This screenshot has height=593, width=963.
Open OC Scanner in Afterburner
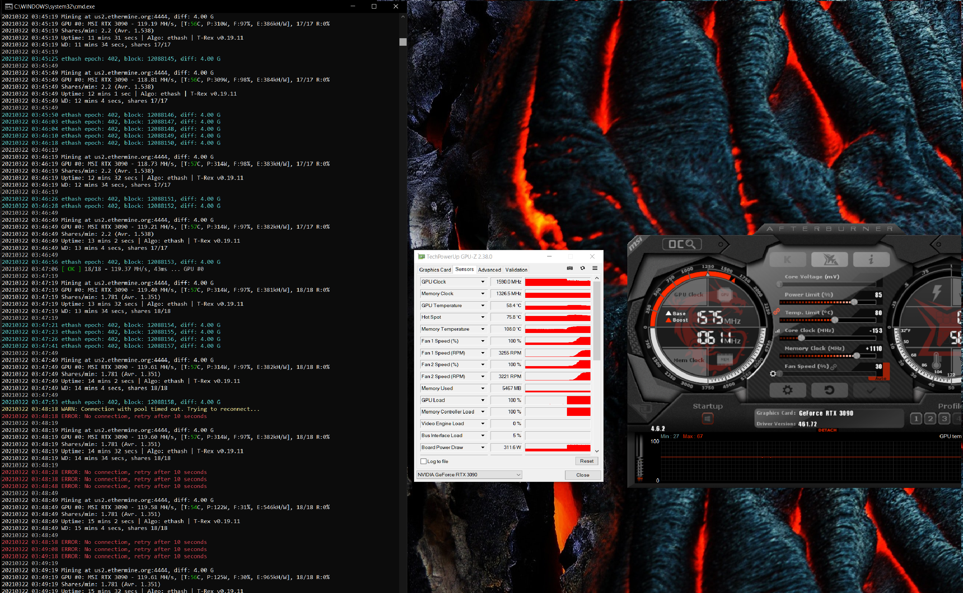pyautogui.click(x=682, y=244)
